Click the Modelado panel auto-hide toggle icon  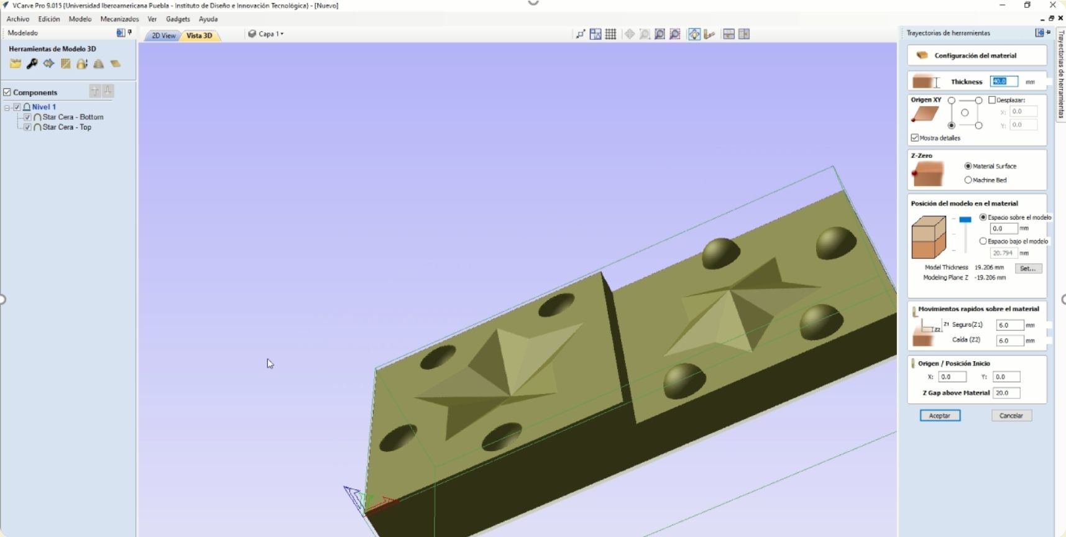coord(121,32)
